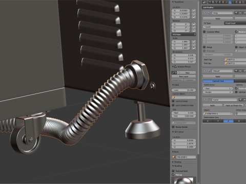The width and height of the screenshot is (246, 184).
Task: Click the Array modifier type icon
Action: click(209, 13)
